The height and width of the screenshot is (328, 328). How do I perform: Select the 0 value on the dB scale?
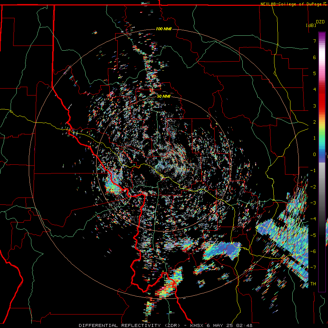click(x=315, y=155)
